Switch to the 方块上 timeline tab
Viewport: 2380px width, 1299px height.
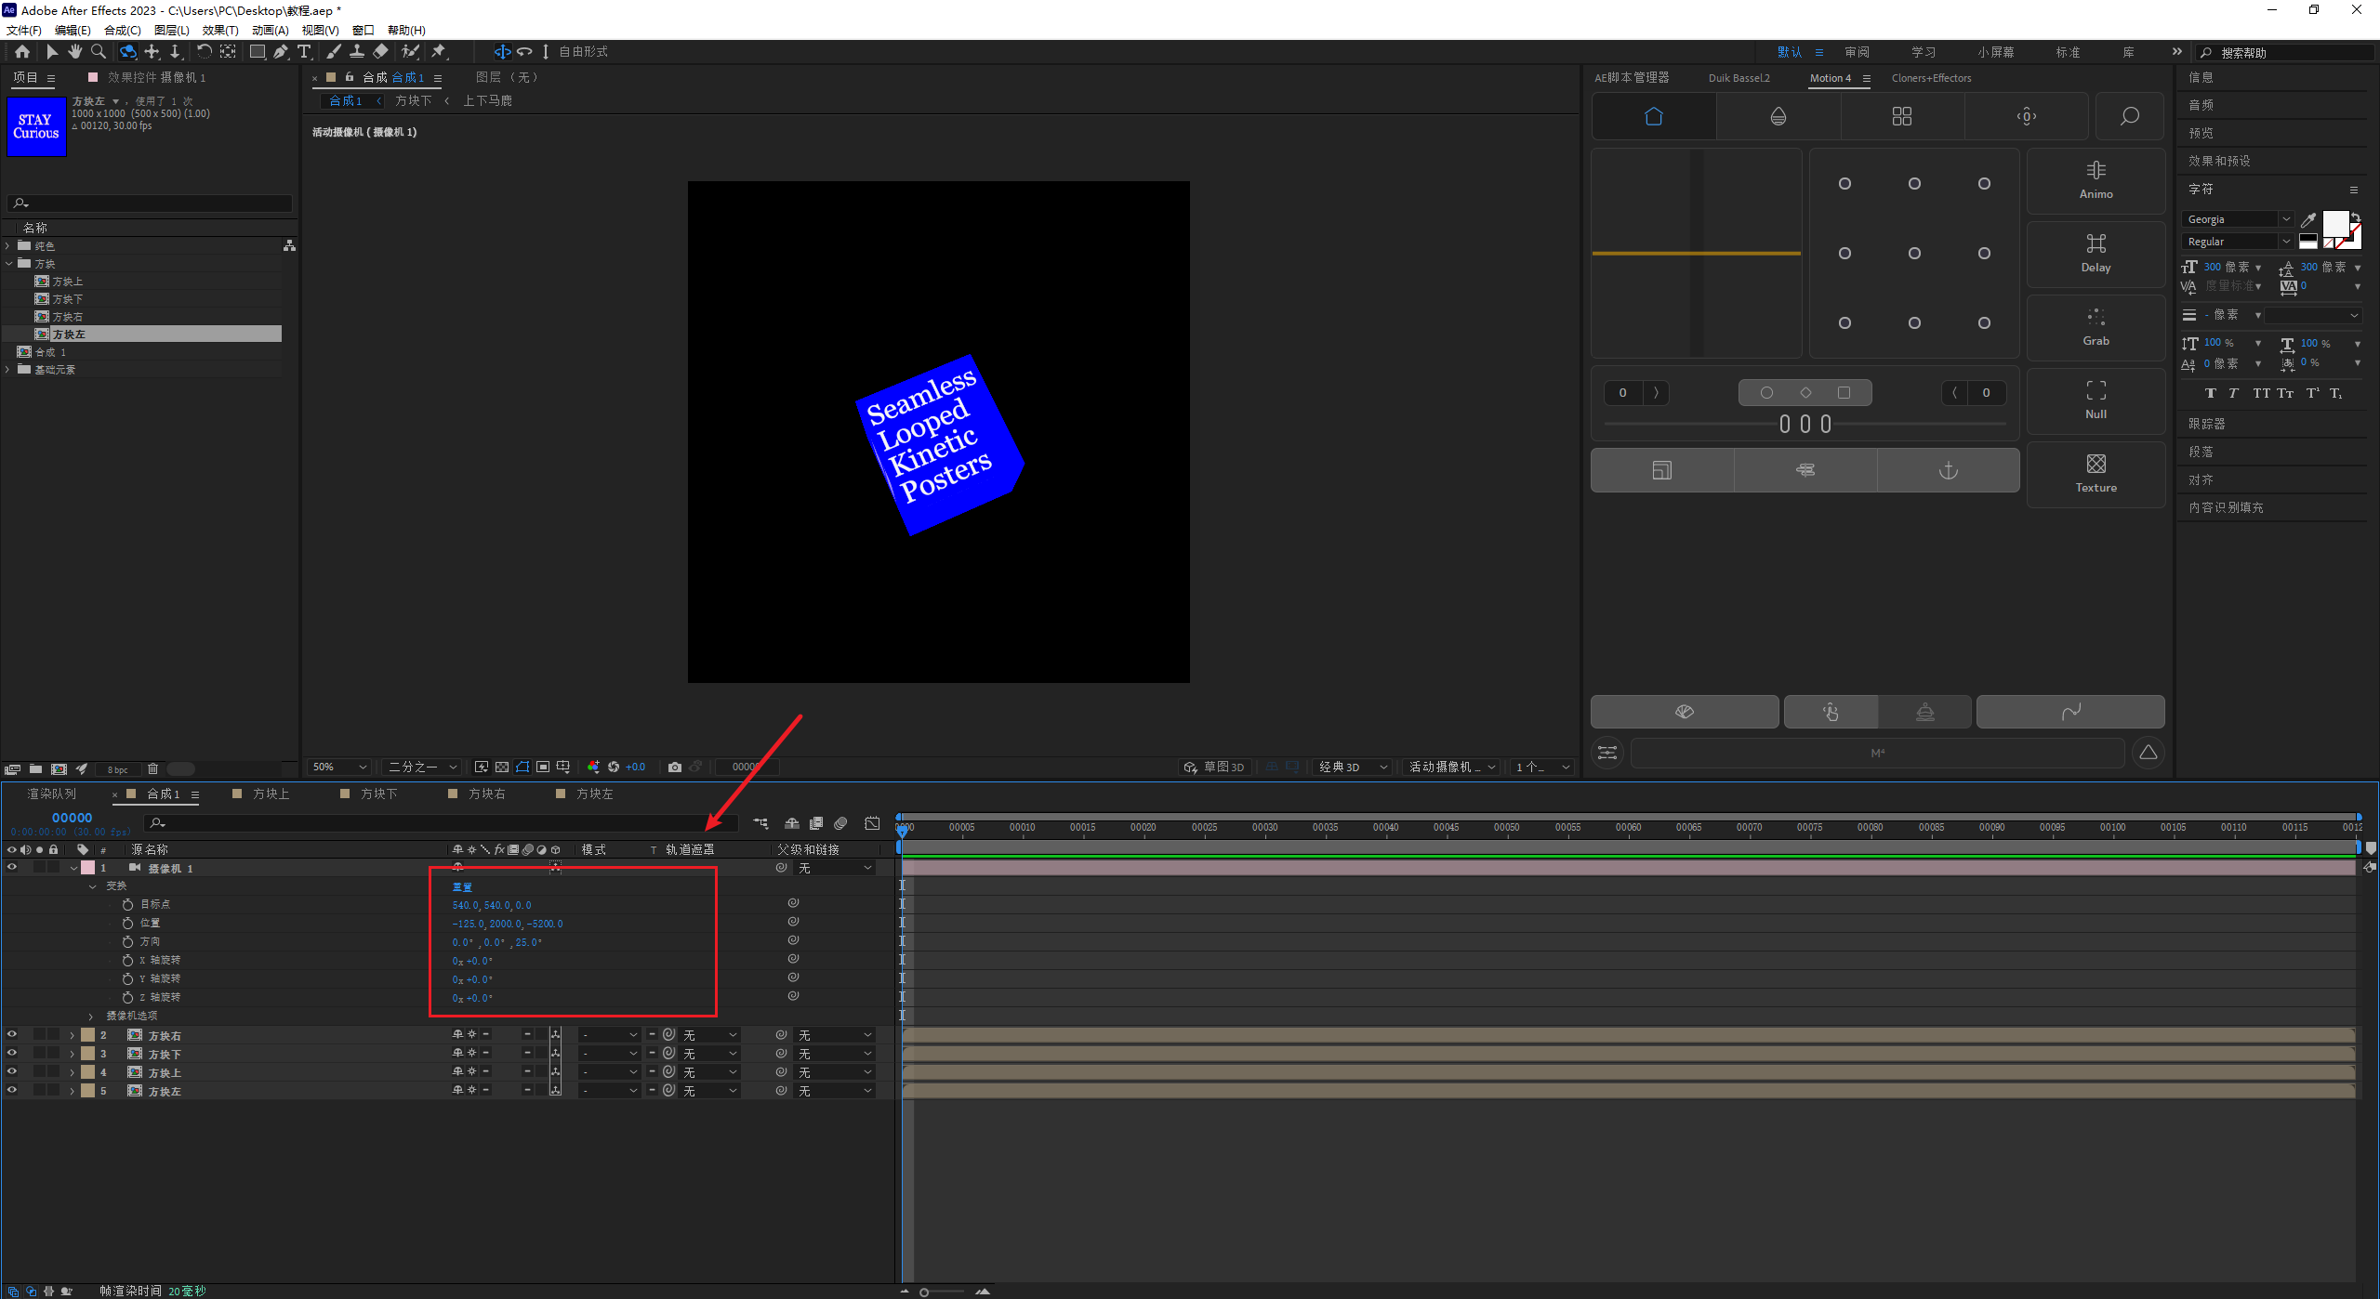pyautogui.click(x=271, y=794)
